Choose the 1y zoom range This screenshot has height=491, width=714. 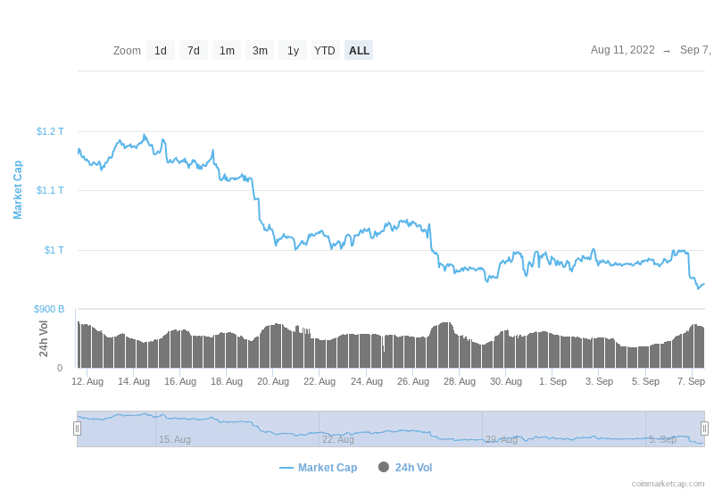click(x=293, y=51)
